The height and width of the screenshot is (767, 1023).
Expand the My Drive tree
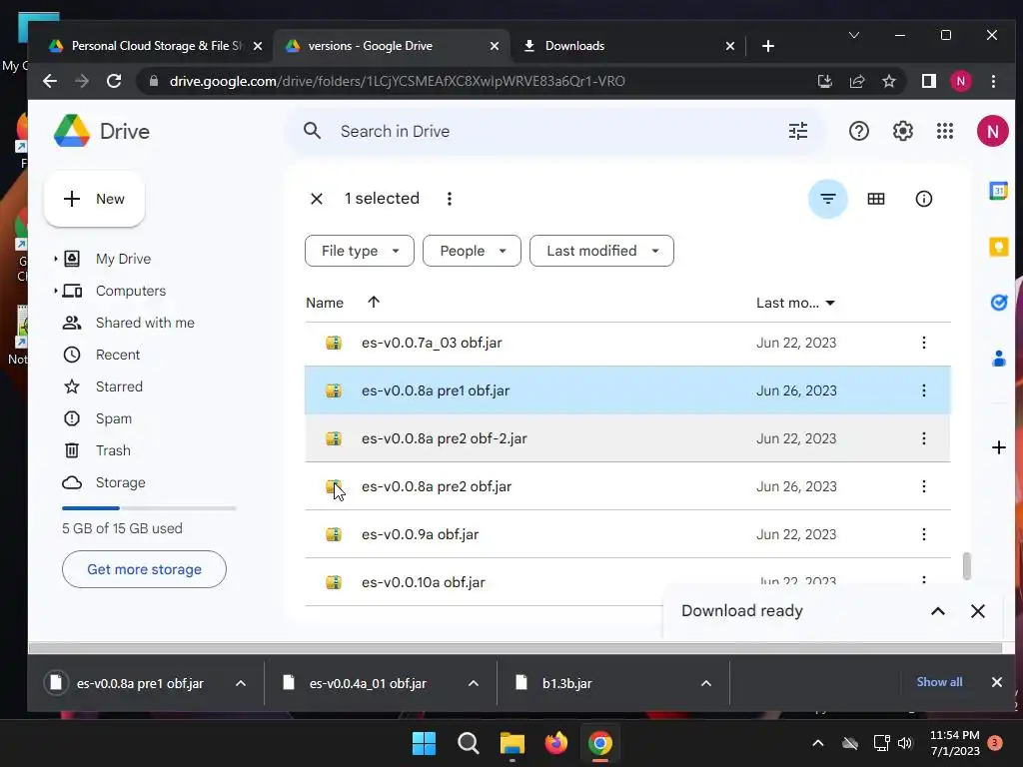tap(56, 259)
